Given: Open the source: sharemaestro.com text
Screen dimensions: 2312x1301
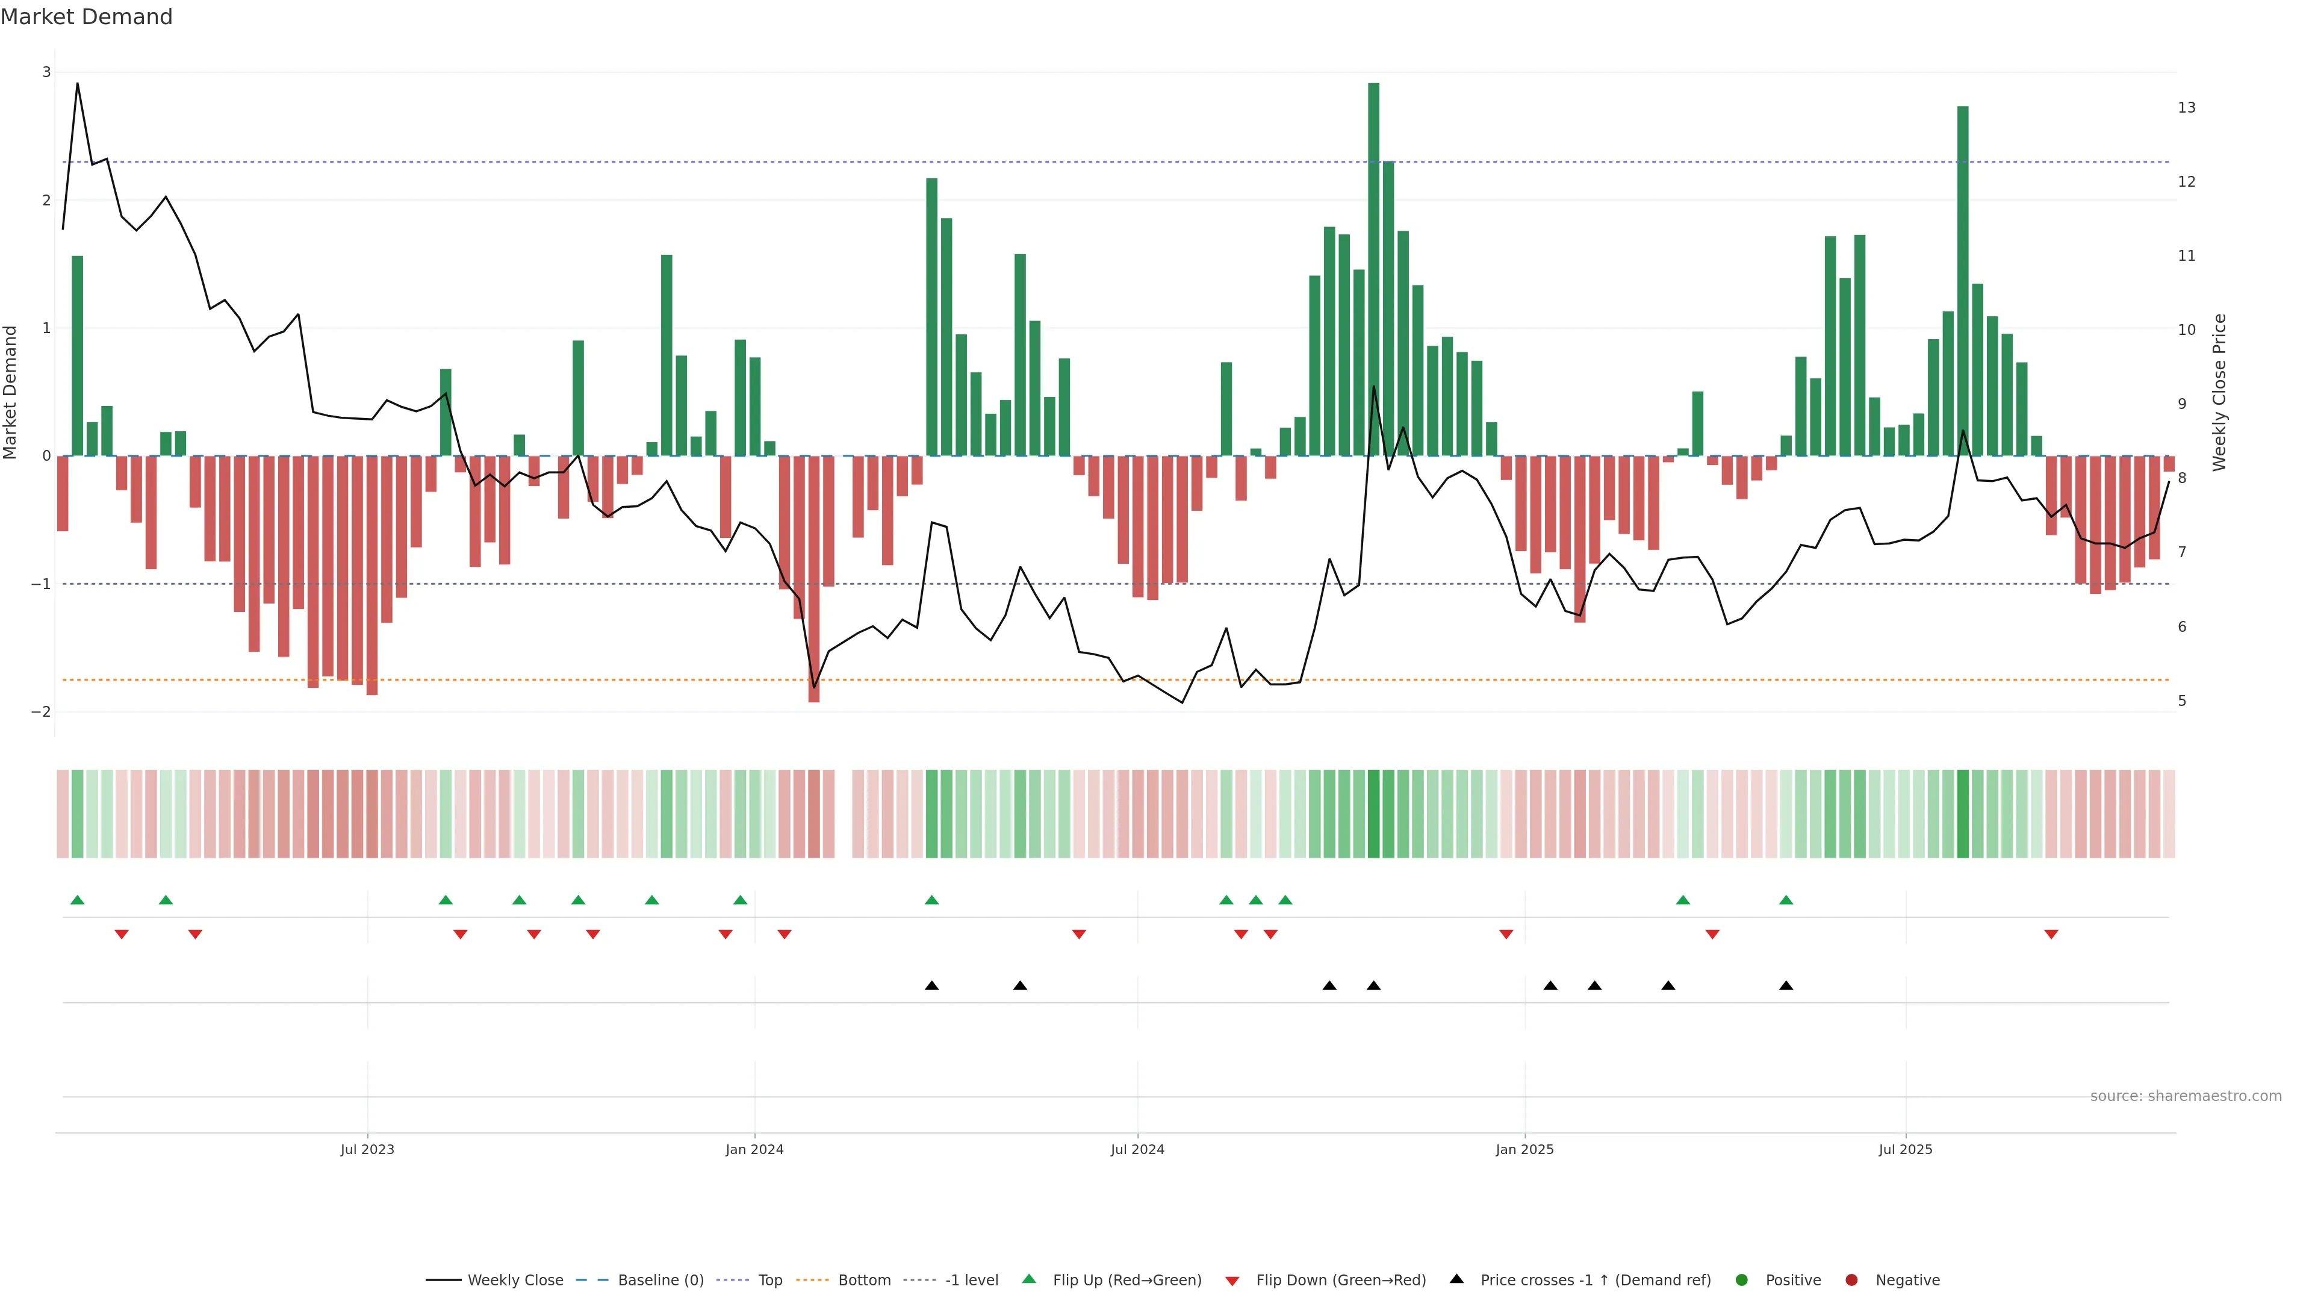Looking at the screenshot, I should [2186, 1096].
